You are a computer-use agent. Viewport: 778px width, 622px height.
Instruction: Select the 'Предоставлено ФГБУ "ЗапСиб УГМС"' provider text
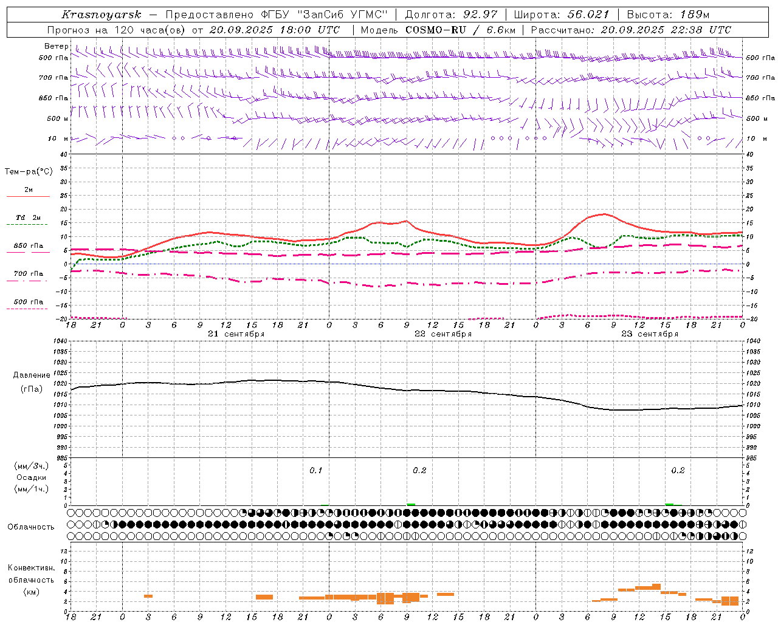277,15
